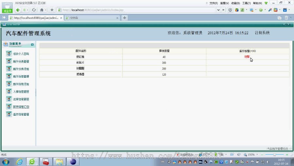Open the zoom 100% dropdown in status bar
The height and width of the screenshot is (166, 294).
point(257,155)
